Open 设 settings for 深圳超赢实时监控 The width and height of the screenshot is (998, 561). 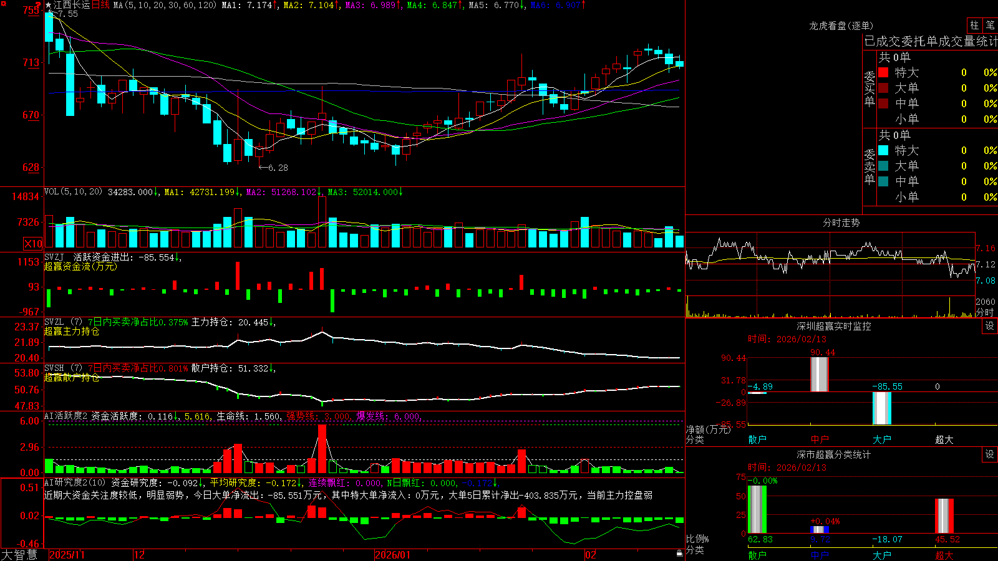(x=990, y=326)
